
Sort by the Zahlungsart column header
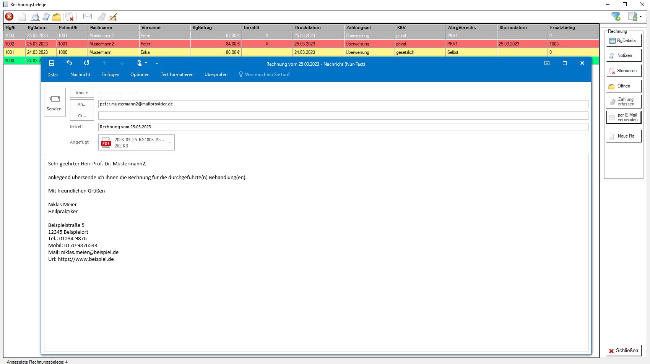coord(369,28)
